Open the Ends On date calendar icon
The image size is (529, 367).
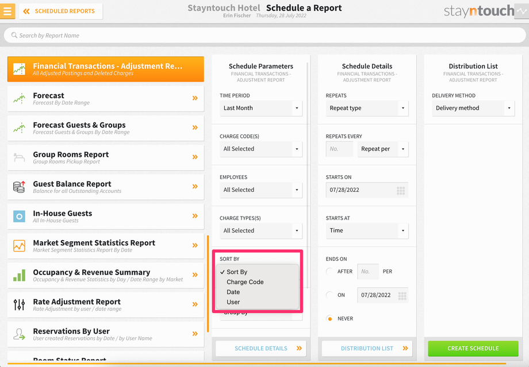point(402,296)
